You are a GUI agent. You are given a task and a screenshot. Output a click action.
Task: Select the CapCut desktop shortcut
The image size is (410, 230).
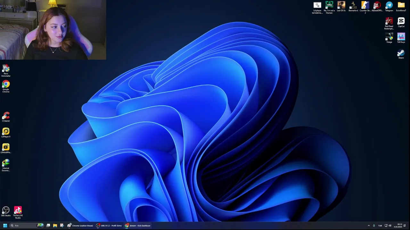click(x=401, y=22)
